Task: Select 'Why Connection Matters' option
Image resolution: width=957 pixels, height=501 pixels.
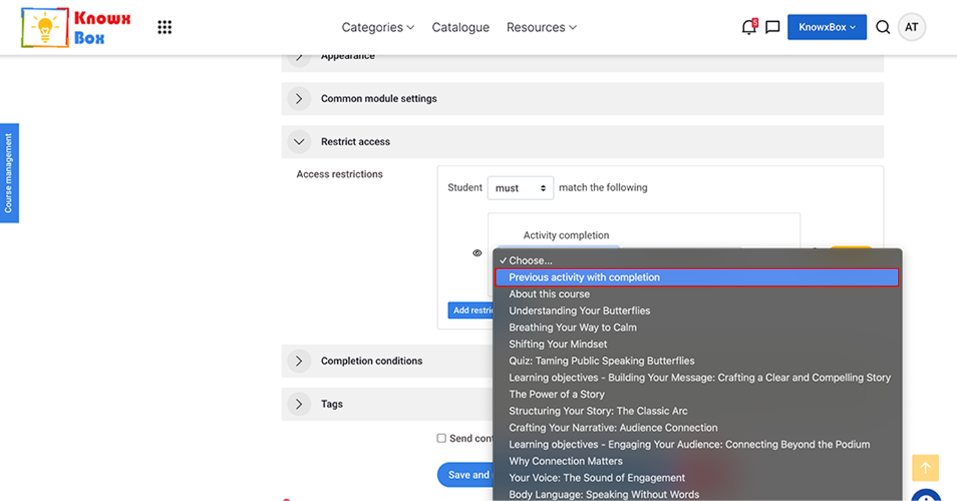Action: click(x=697, y=461)
